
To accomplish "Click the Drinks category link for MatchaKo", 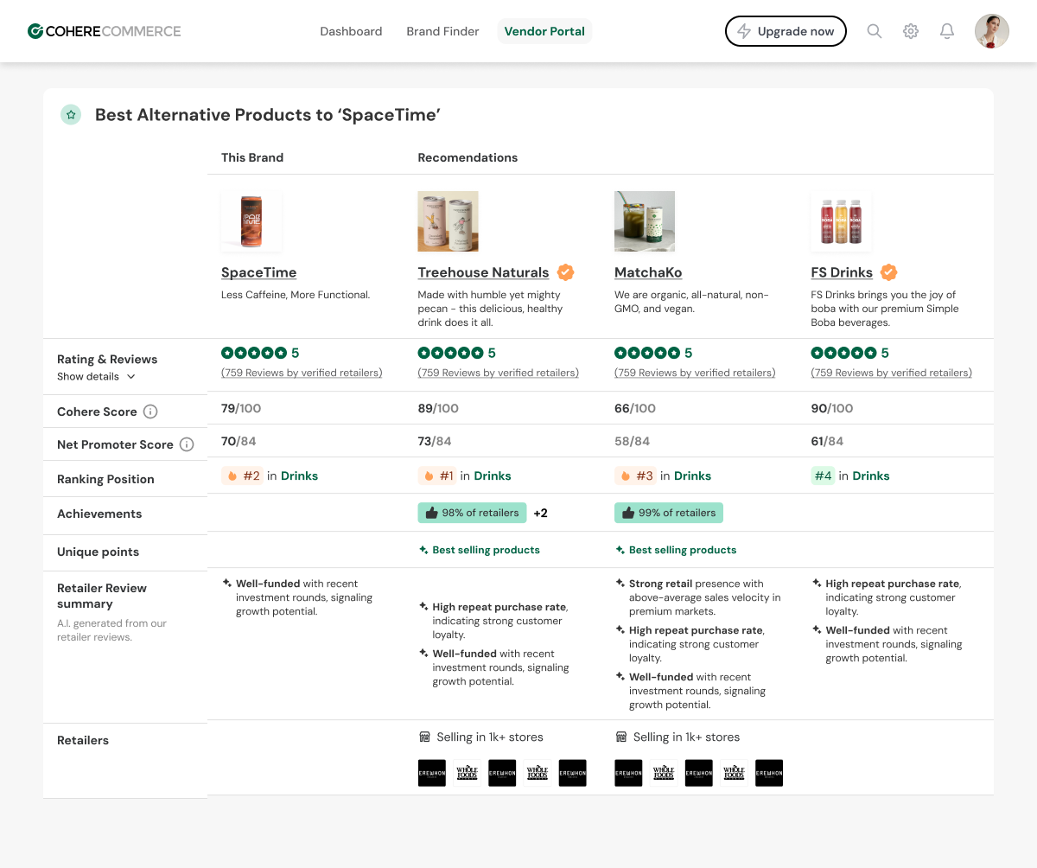I will click(692, 475).
